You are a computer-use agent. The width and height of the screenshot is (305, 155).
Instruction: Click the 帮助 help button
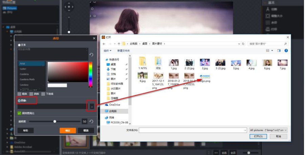pos(25,131)
